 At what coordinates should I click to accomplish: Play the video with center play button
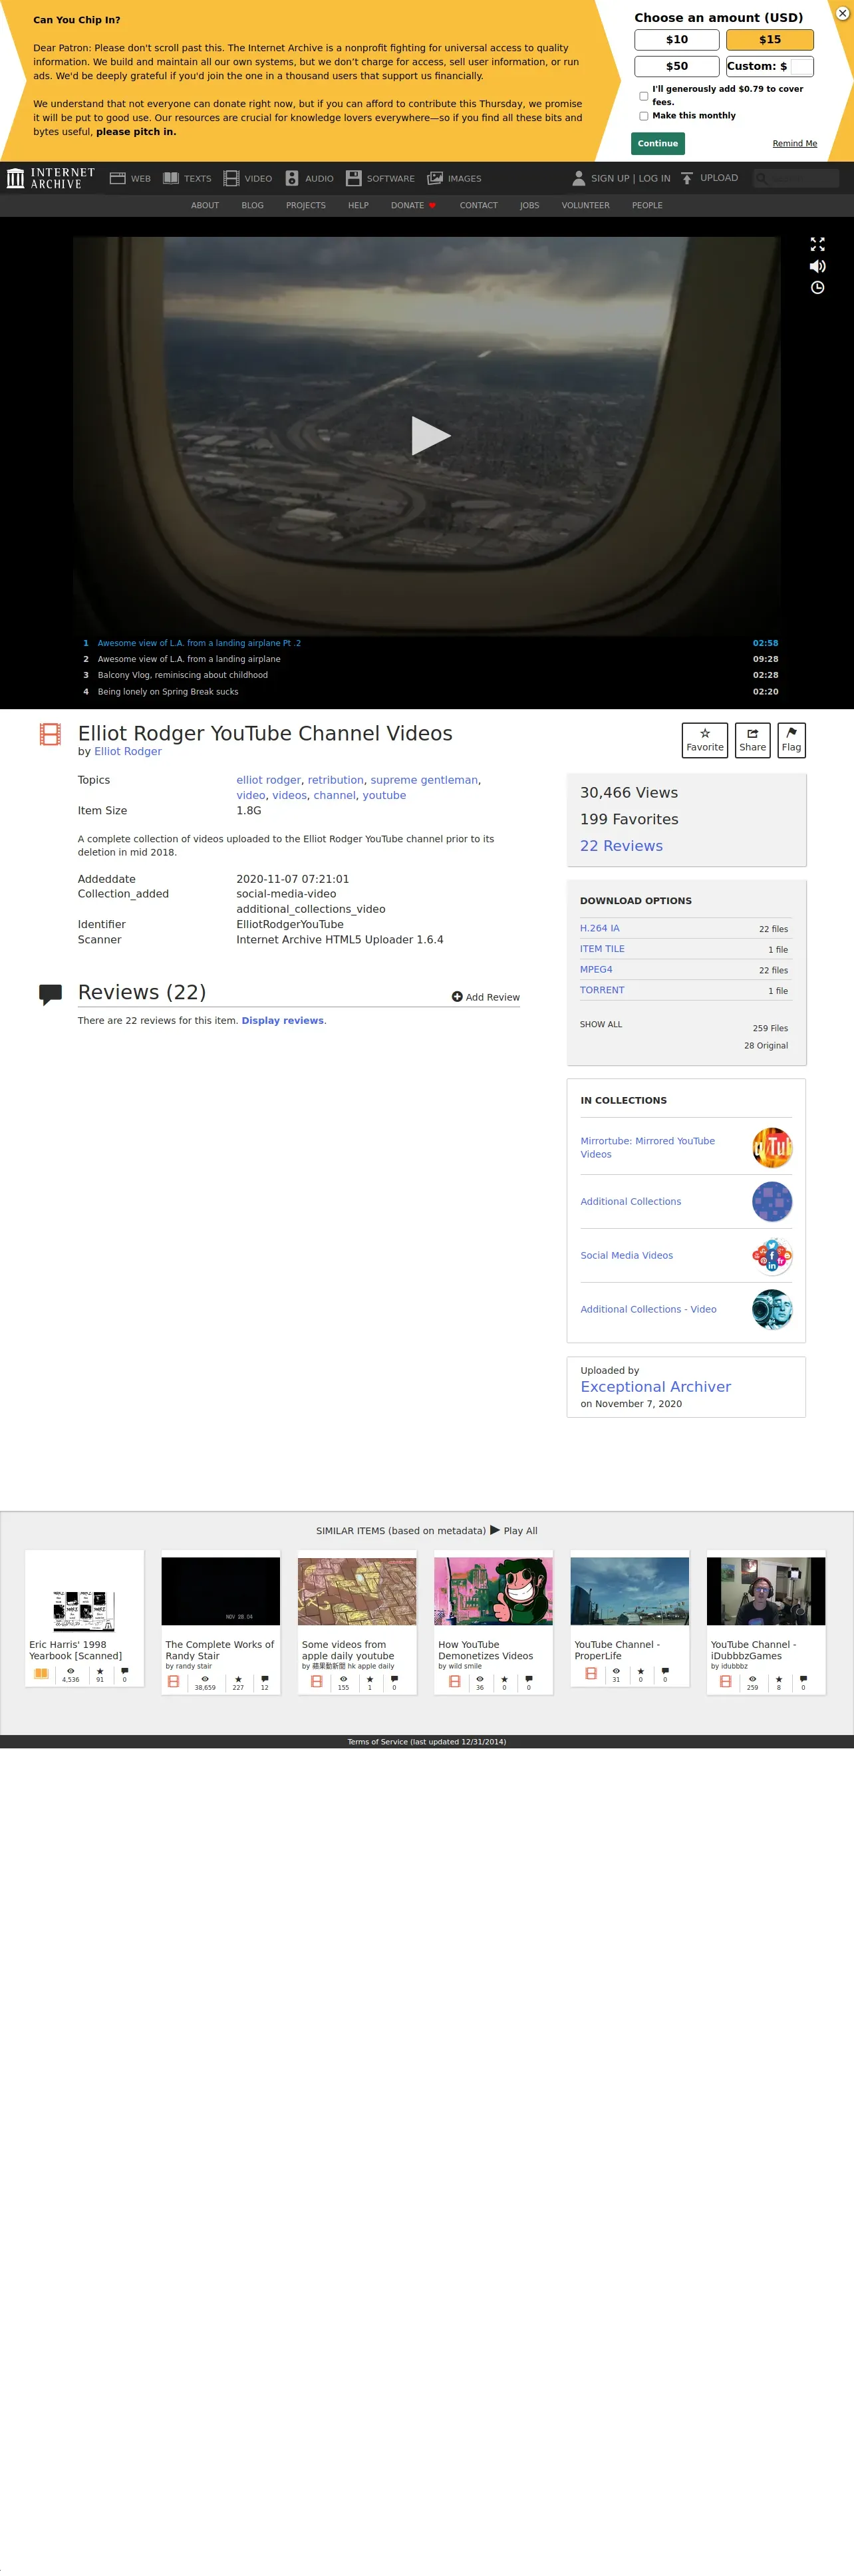(430, 436)
